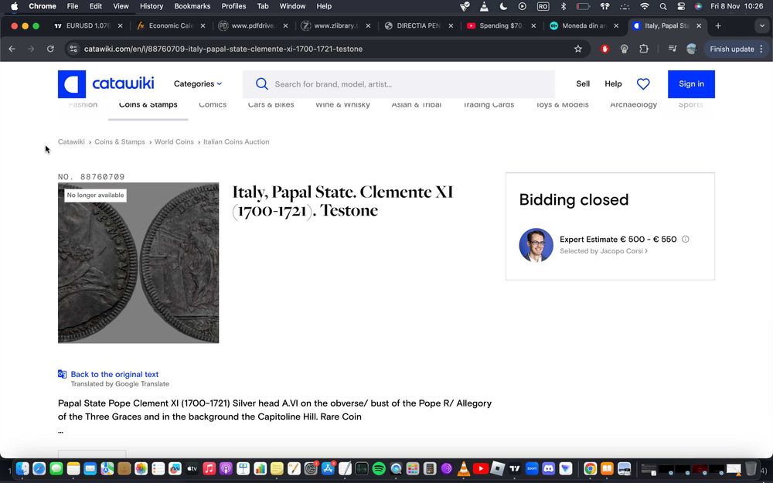Open the Apple menu
The image size is (773, 483).
pos(14,6)
